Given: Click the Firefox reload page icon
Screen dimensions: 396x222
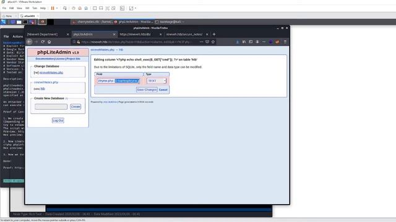Looking at the screenshot, I should (x=43, y=42).
